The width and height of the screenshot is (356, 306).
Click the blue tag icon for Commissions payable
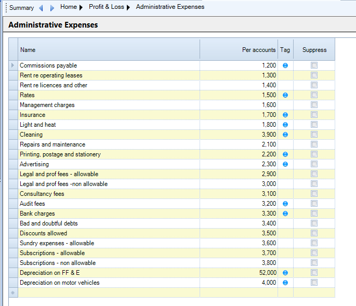[285, 65]
